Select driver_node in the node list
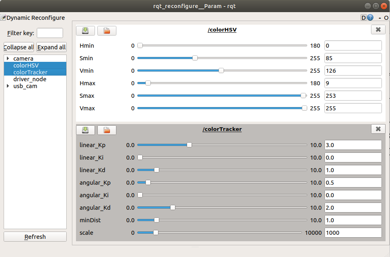 30,79
